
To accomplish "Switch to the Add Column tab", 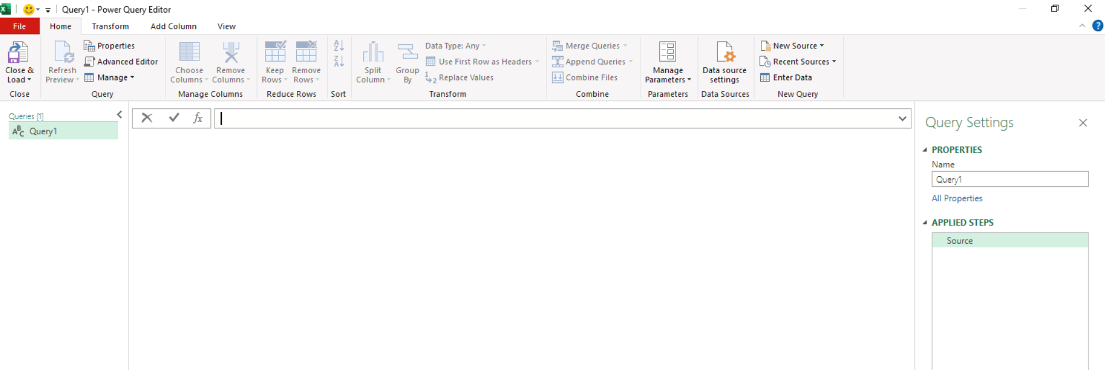I will (174, 26).
